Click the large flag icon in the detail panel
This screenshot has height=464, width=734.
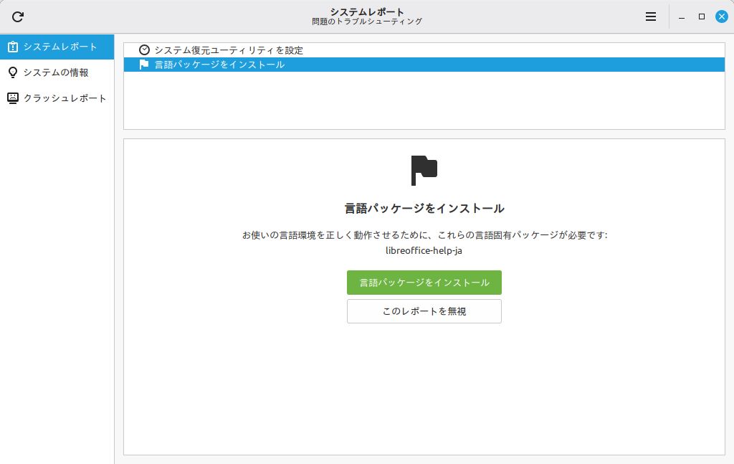(x=424, y=170)
